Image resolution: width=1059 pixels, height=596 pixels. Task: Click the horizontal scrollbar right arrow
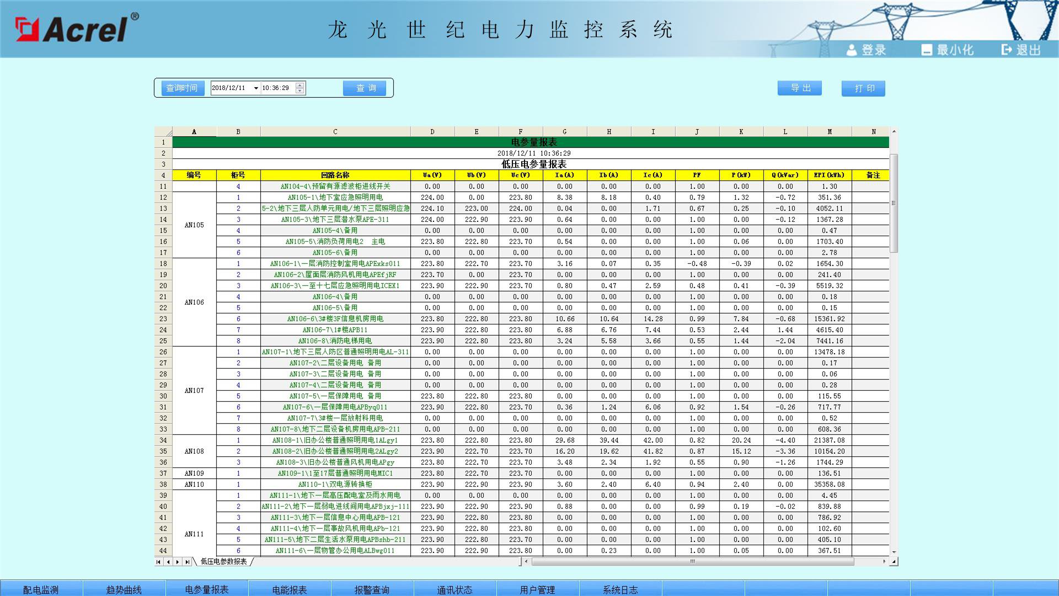tap(885, 562)
